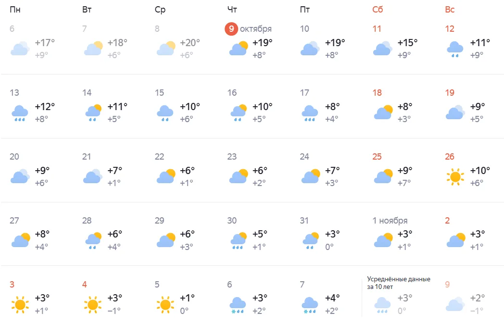Click the 'Усреднённые данные за 10 лет' note

[x=399, y=283]
